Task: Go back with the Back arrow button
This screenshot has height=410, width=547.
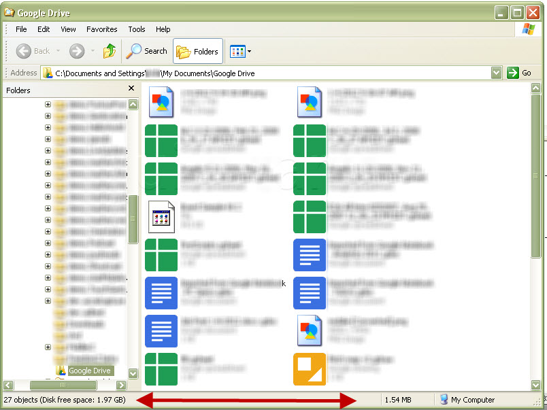Action: pyautogui.click(x=24, y=51)
